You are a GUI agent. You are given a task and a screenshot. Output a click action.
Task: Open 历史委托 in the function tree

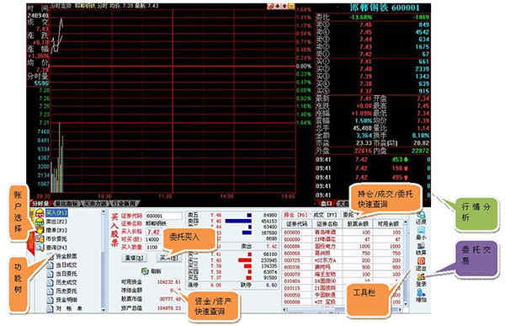66,291
